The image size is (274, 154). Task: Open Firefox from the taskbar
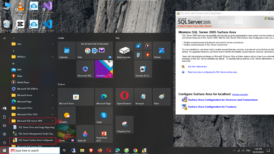100,151
